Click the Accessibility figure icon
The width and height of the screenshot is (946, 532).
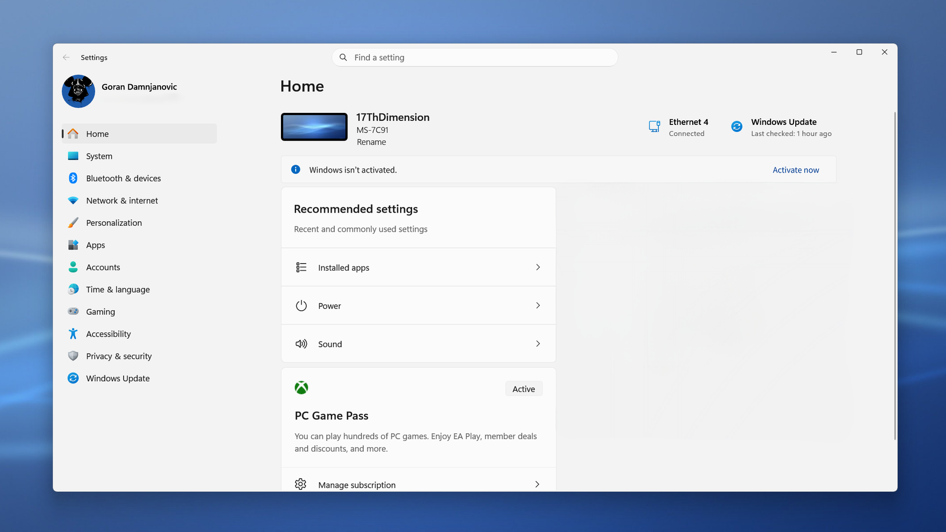coord(73,334)
